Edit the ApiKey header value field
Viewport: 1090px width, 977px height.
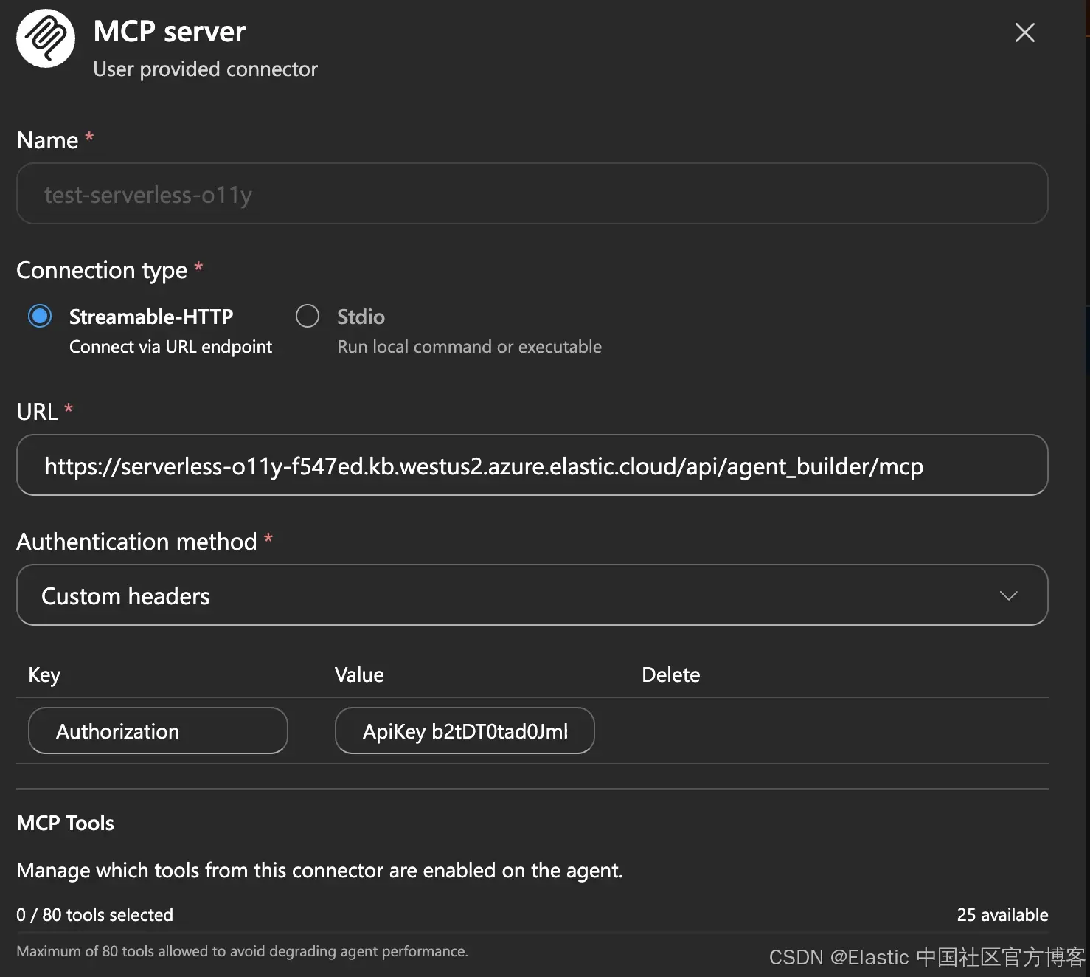point(465,731)
